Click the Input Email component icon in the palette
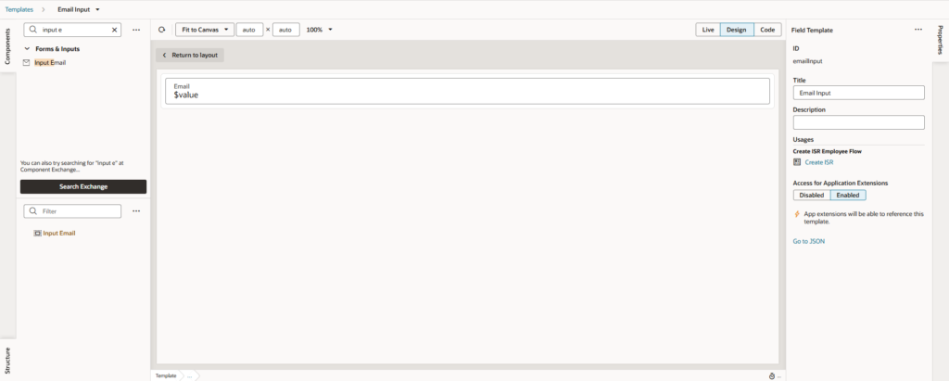The height and width of the screenshot is (381, 949). (x=27, y=63)
